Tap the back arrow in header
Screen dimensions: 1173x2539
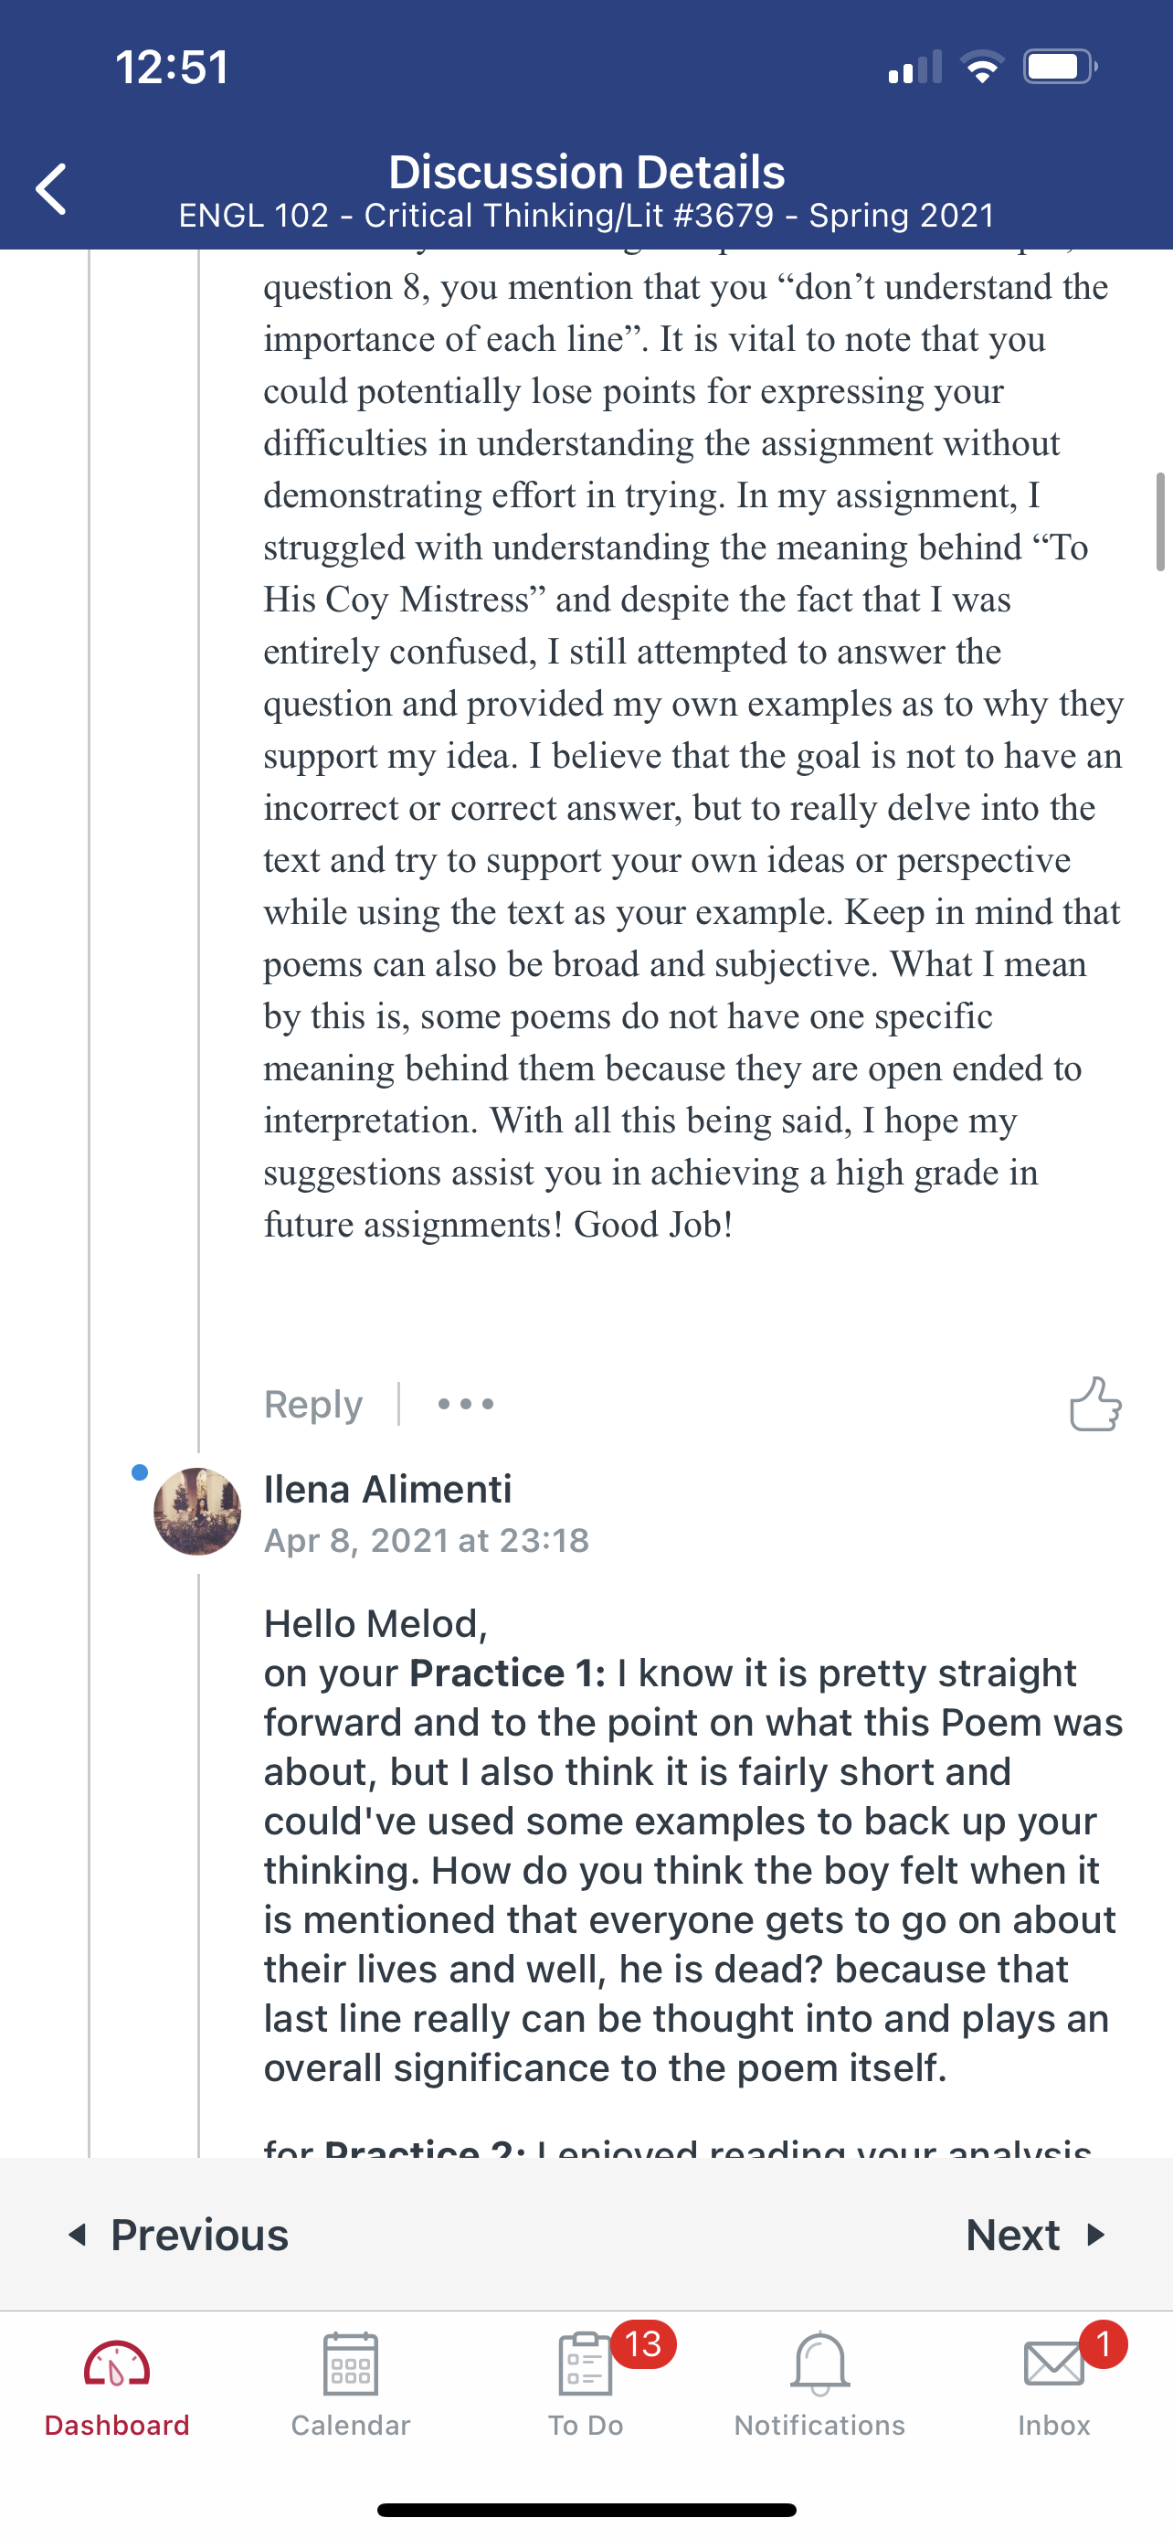[51, 188]
